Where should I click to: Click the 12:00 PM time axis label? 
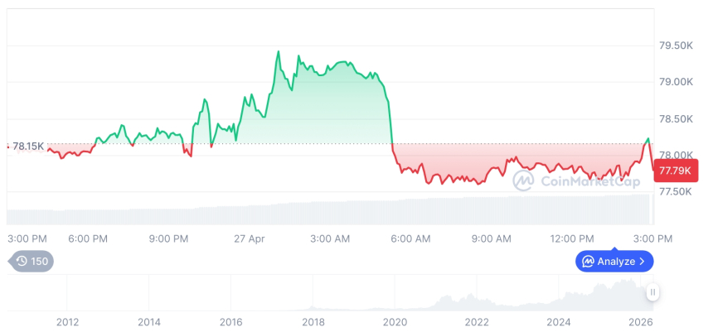(573, 238)
